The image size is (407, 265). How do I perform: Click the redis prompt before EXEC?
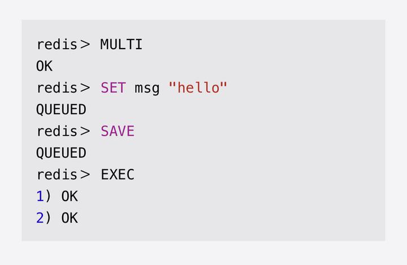[x=57, y=175]
